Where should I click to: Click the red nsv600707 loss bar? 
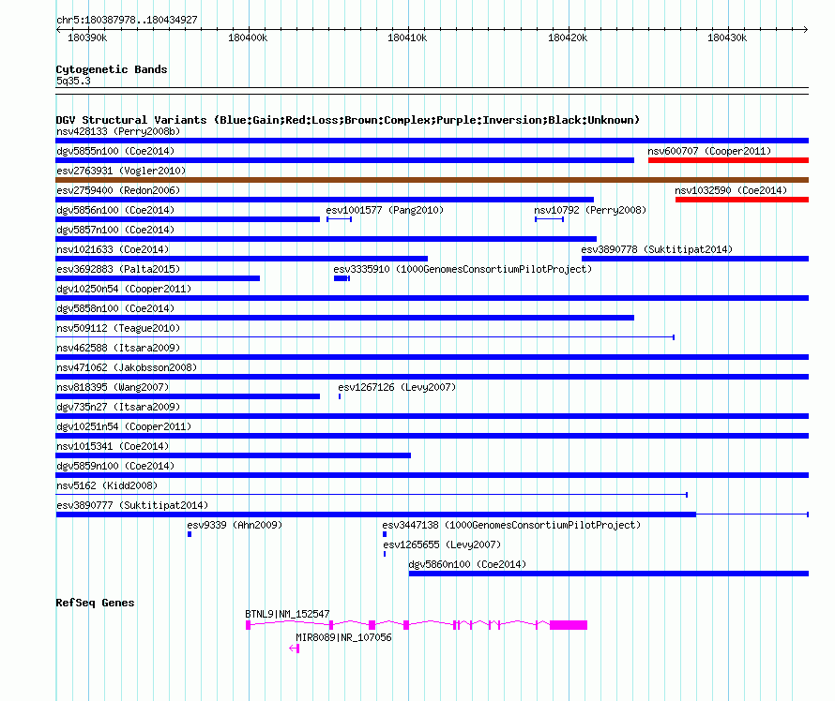[x=728, y=160]
